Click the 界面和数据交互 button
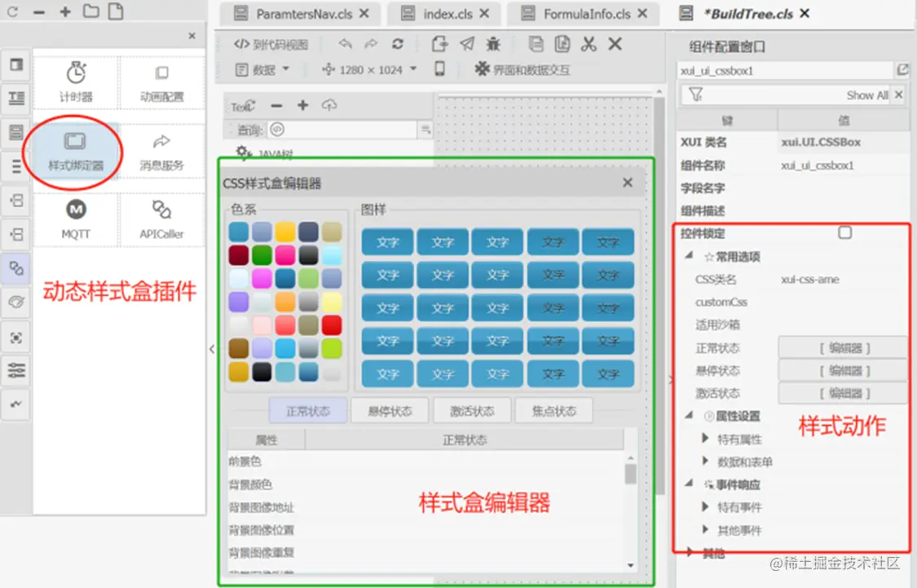917x588 pixels. coord(522,69)
